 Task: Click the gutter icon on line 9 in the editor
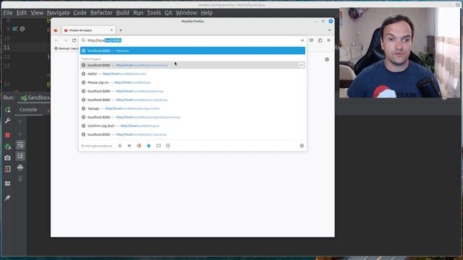coord(14,29)
